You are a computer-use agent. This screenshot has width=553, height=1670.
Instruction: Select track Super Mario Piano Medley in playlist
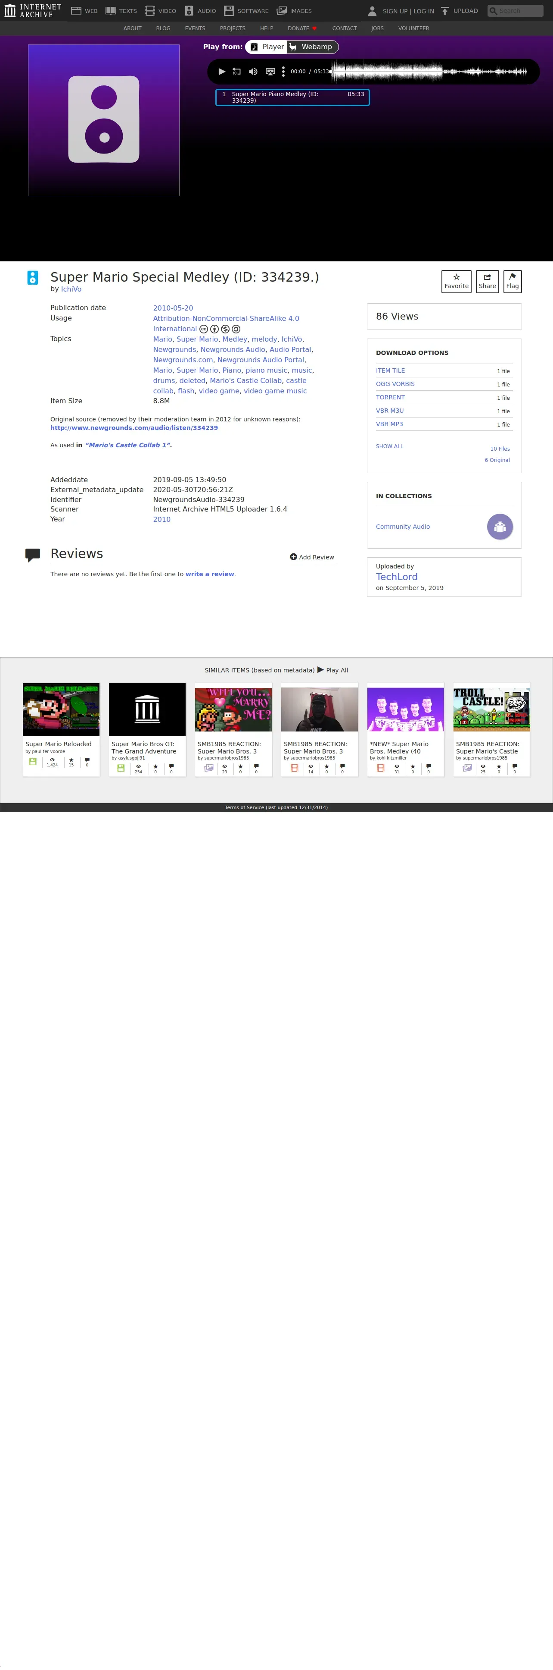coord(293,97)
